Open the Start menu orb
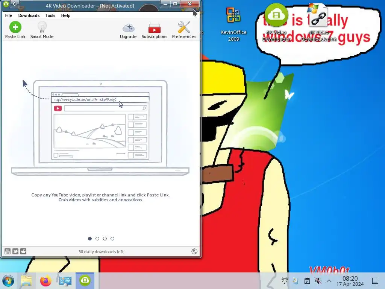Image resolution: width=385 pixels, height=289 pixels. (8, 281)
